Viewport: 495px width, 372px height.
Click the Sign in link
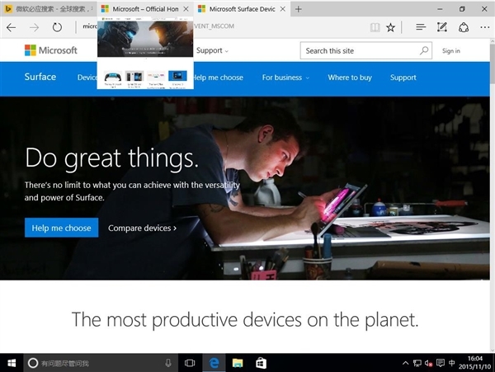(451, 51)
